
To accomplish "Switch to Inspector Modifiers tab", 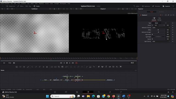I will click(161, 12).
